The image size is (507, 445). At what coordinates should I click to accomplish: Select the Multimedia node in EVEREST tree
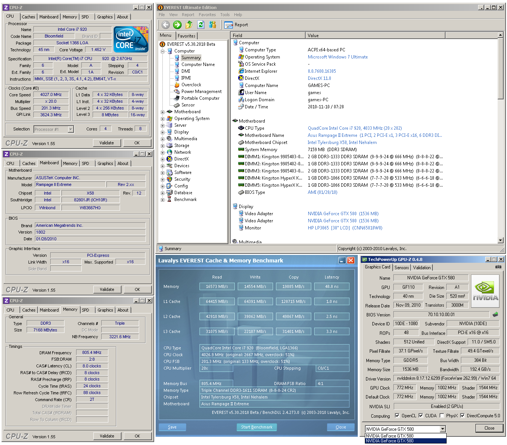pyautogui.click(x=186, y=139)
